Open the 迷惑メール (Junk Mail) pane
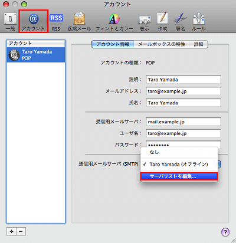236x243 pixels. click(79, 22)
